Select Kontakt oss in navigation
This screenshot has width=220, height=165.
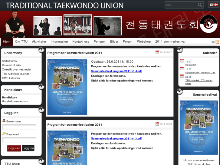tap(81, 42)
